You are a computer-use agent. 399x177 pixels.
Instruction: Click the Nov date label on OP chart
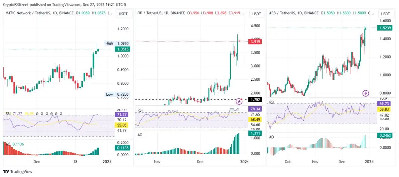tap(157, 162)
